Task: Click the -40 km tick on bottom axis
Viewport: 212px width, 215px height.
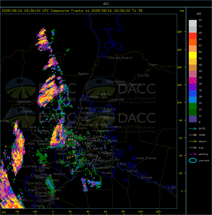Action: (17, 212)
